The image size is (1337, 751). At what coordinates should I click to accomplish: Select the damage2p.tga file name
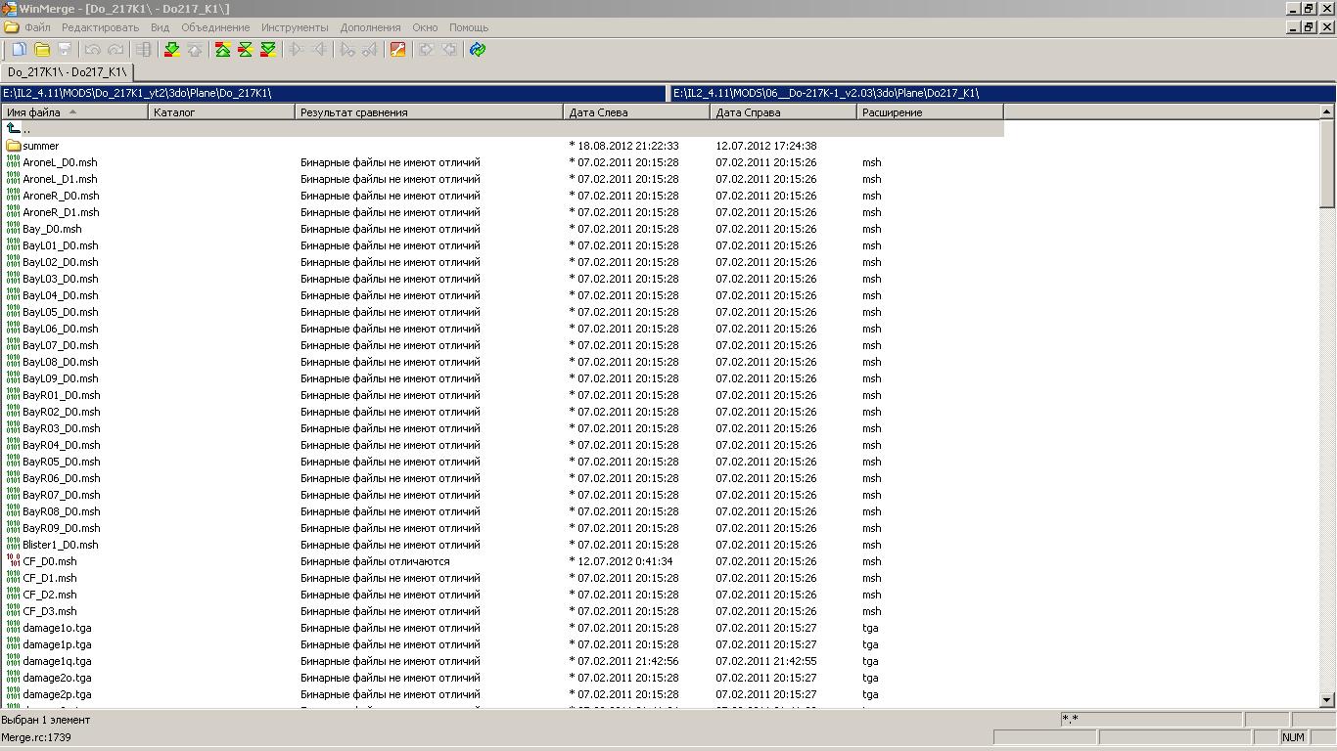click(58, 694)
